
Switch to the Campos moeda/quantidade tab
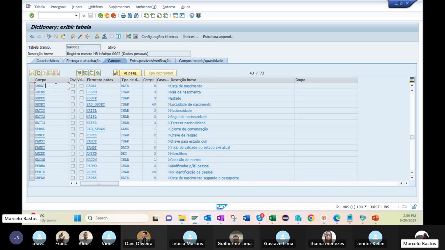(201, 61)
